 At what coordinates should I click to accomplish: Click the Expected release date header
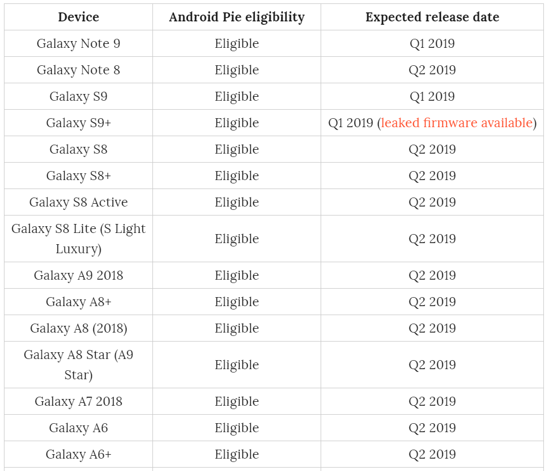[432, 17]
